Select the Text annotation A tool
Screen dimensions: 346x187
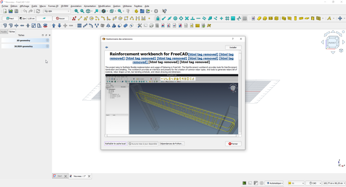(x=329, y=19)
